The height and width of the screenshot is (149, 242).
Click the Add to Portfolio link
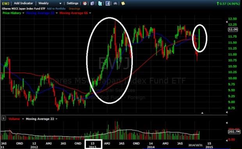click(56, 9)
